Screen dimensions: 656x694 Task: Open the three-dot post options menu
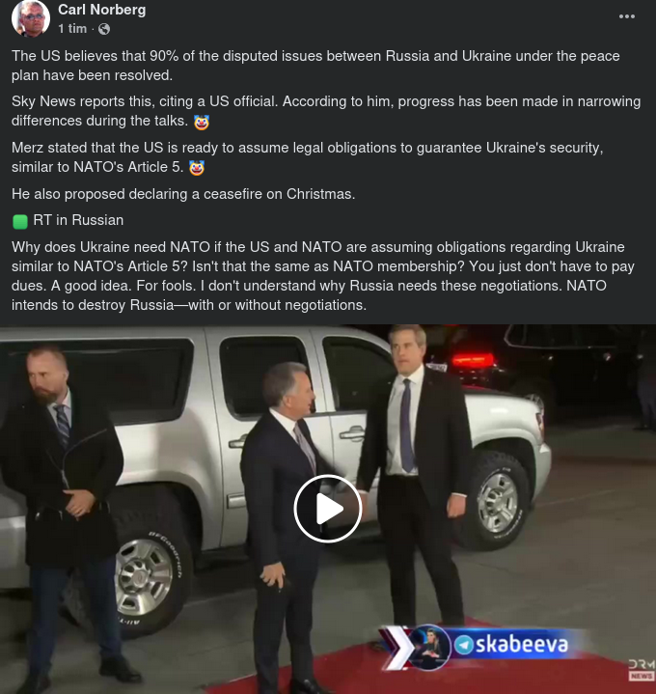point(627,16)
